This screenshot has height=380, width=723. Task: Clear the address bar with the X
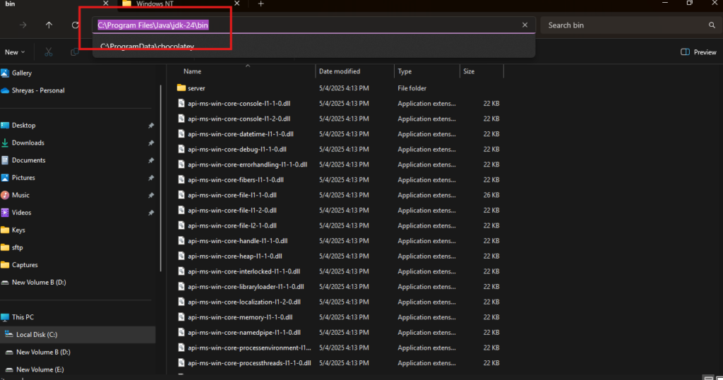525,25
